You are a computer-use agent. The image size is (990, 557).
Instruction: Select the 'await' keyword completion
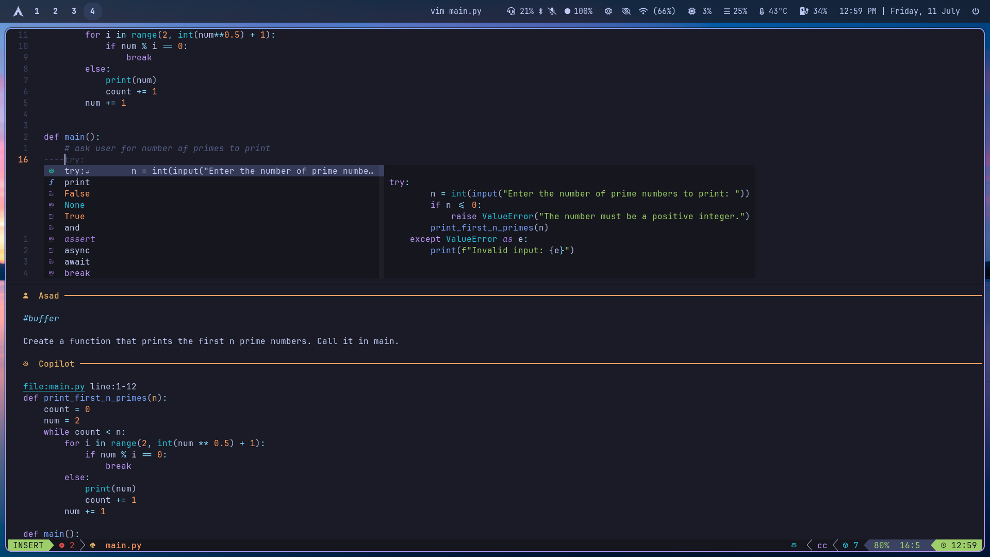click(211, 261)
